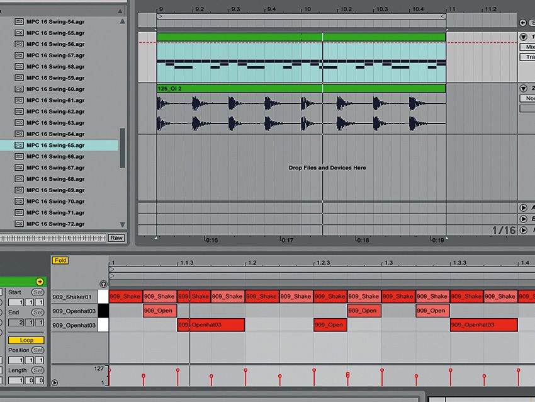Click the groove icon beside MPC 16 Swing-54.agr

(x=21, y=21)
